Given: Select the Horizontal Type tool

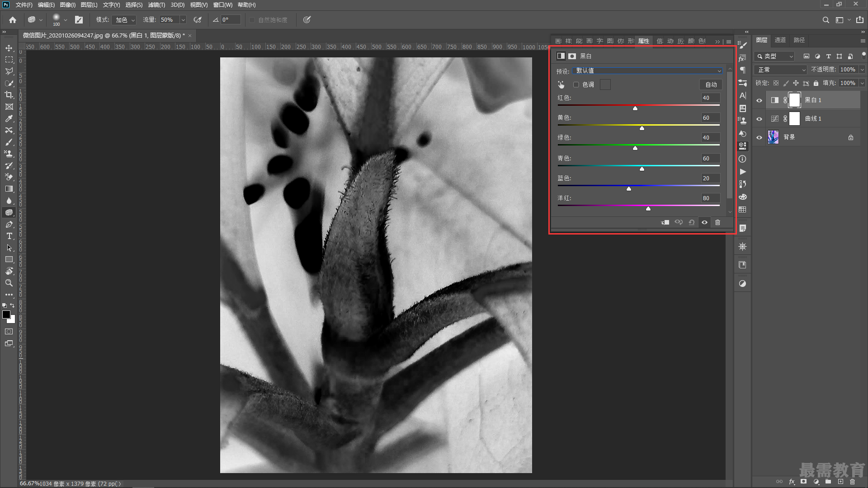Looking at the screenshot, I should click(9, 236).
